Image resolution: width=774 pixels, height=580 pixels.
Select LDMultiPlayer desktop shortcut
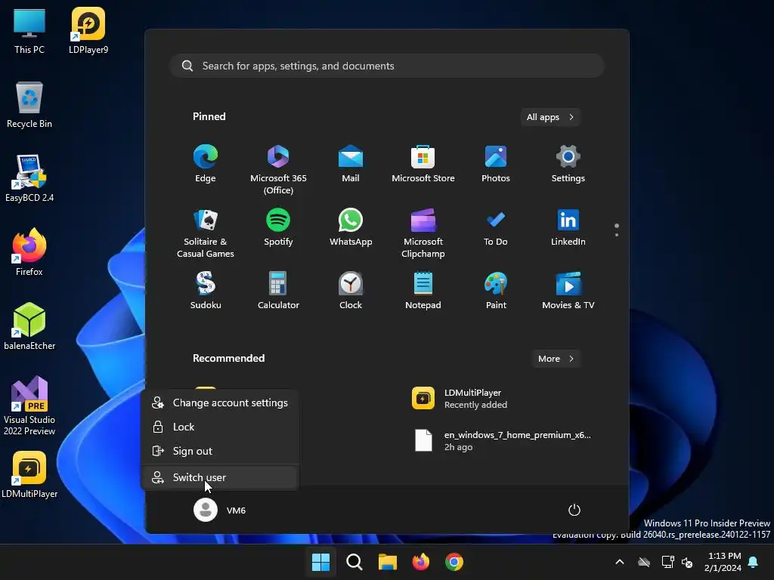point(29,474)
